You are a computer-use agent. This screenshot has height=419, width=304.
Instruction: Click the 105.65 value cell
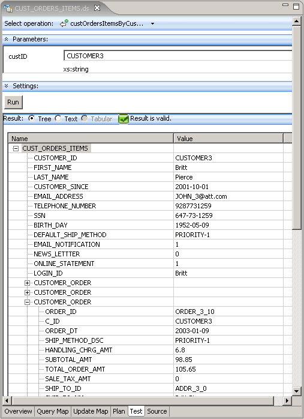228,369
